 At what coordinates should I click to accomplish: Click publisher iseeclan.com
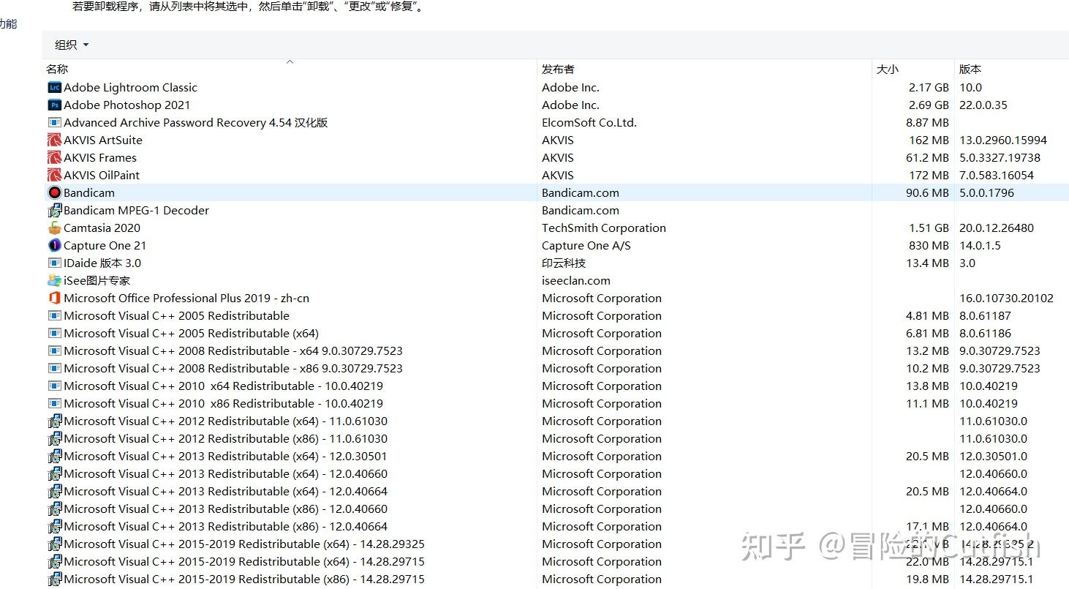coord(576,280)
